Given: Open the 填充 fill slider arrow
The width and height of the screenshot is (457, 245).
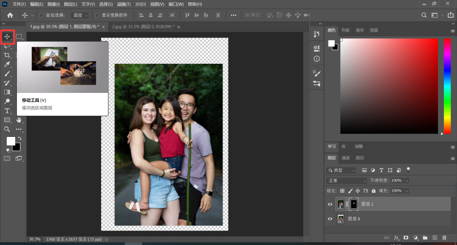Looking at the screenshot, I should 407,191.
